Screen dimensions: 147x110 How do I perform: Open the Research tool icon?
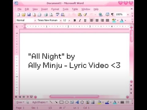point(63,15)
